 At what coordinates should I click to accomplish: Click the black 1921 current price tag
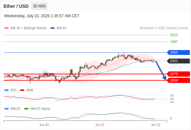pyautogui.click(x=178, y=61)
